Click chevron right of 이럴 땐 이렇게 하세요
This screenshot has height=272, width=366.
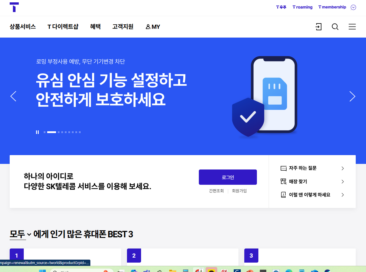click(343, 195)
